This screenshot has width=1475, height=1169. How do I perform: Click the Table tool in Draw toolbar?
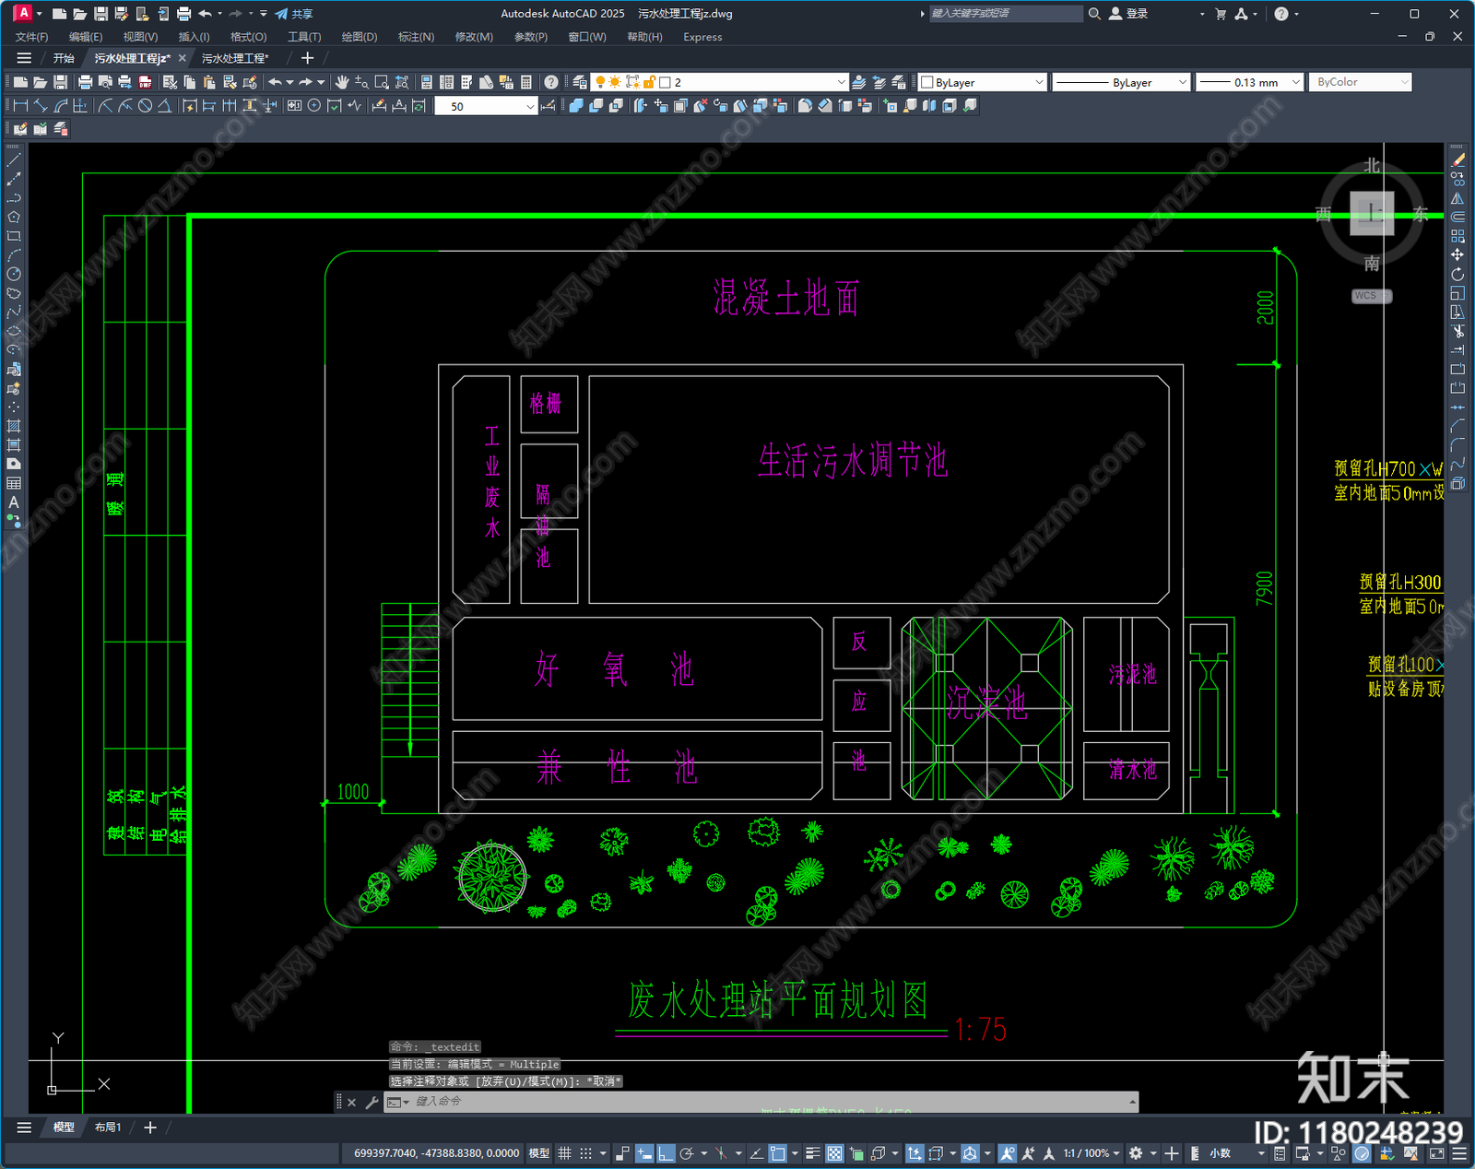click(x=14, y=483)
